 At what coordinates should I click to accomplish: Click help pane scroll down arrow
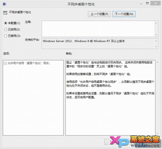point(157,133)
